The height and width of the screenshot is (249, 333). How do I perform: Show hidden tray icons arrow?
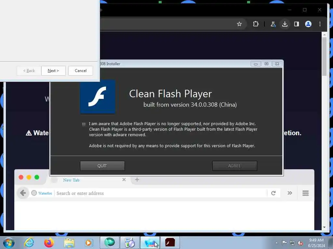point(276,243)
